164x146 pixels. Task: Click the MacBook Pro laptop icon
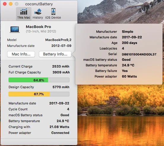click(15, 29)
